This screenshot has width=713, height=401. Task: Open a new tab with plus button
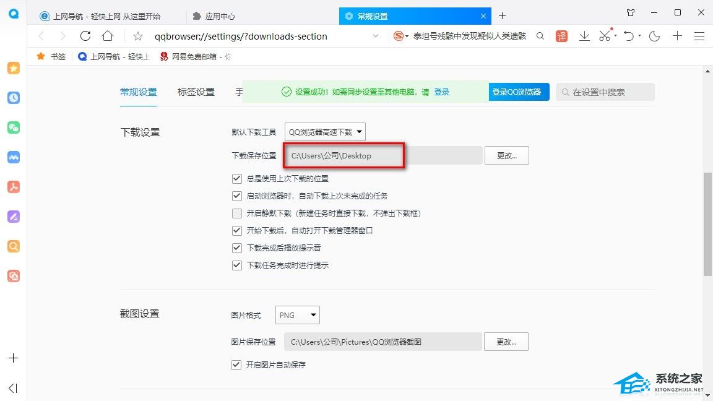pyautogui.click(x=502, y=16)
